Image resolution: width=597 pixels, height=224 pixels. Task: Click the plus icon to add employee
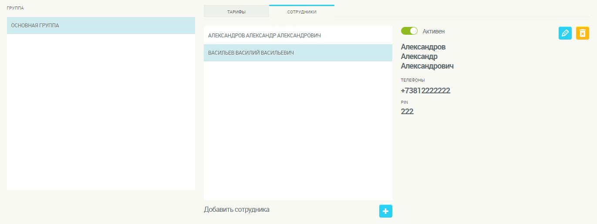(385, 211)
